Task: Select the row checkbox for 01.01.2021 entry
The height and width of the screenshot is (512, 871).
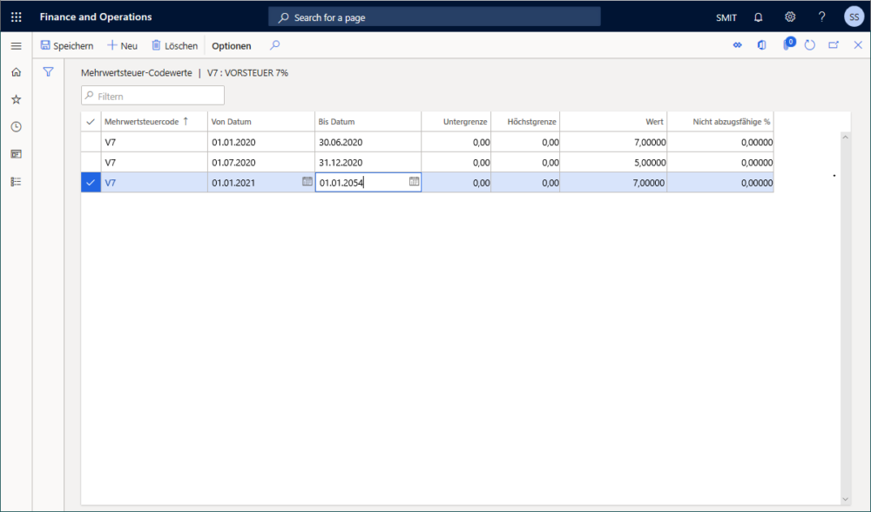Action: [x=91, y=182]
